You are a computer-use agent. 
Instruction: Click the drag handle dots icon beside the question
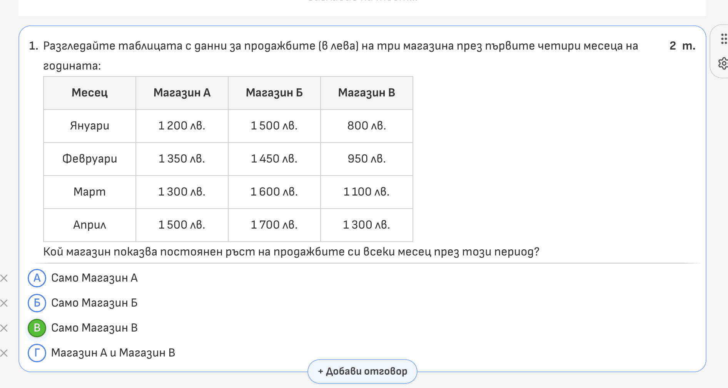(x=724, y=39)
